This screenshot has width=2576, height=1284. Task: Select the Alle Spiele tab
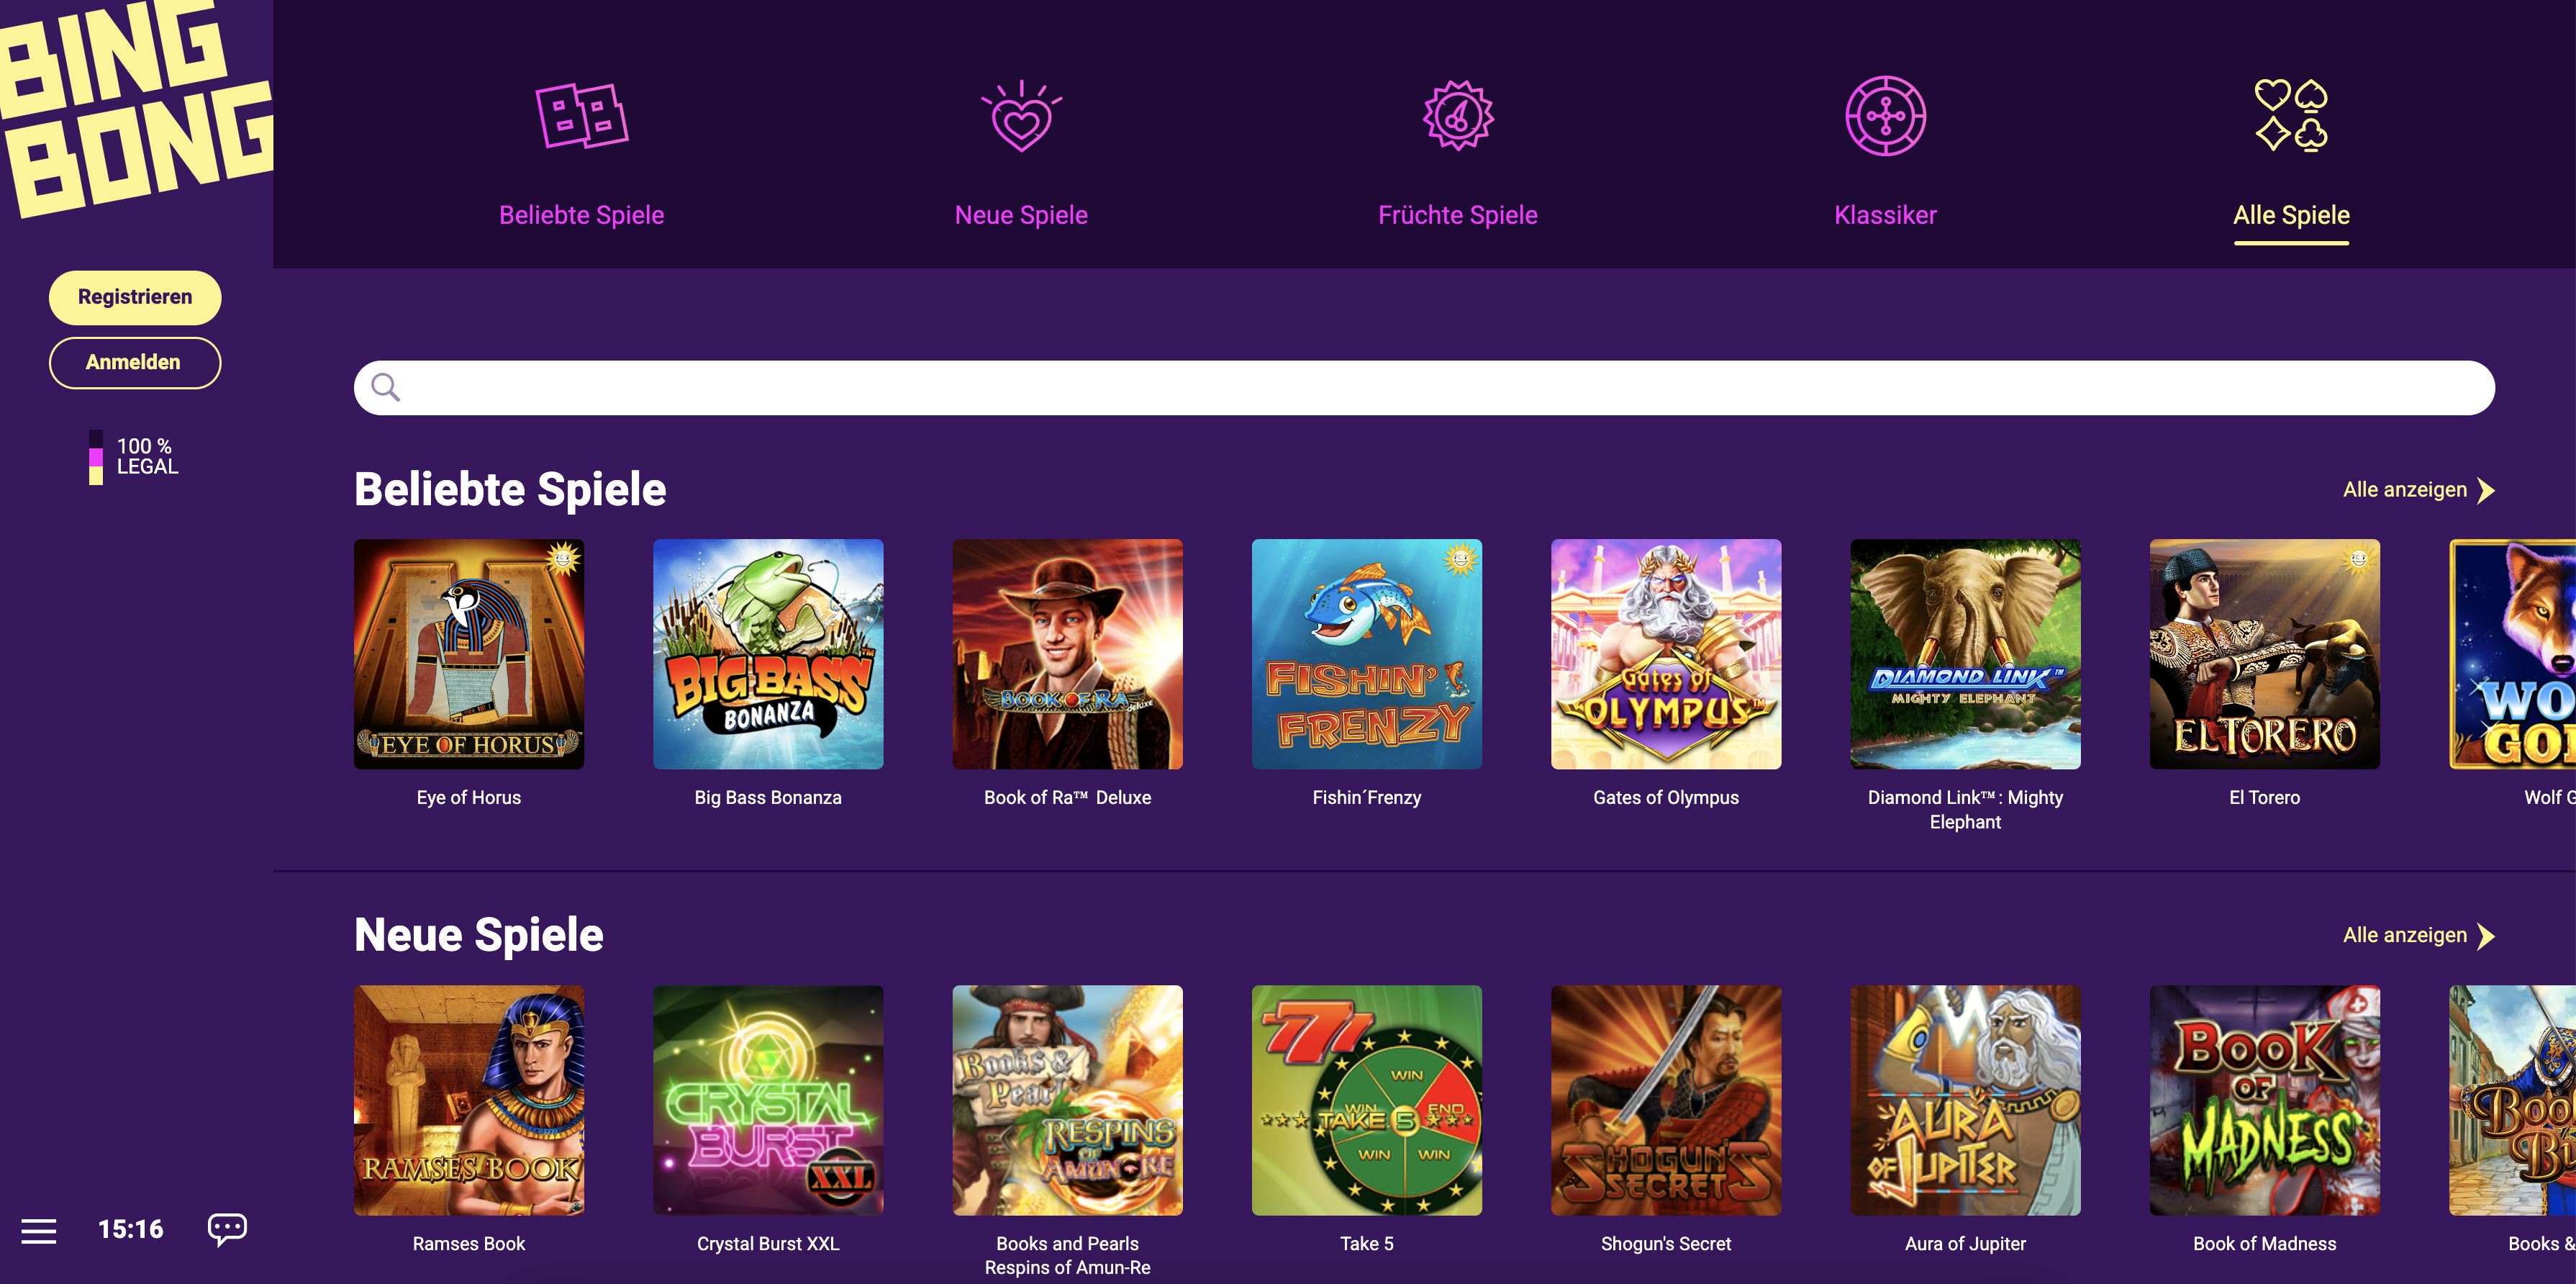click(x=2291, y=215)
